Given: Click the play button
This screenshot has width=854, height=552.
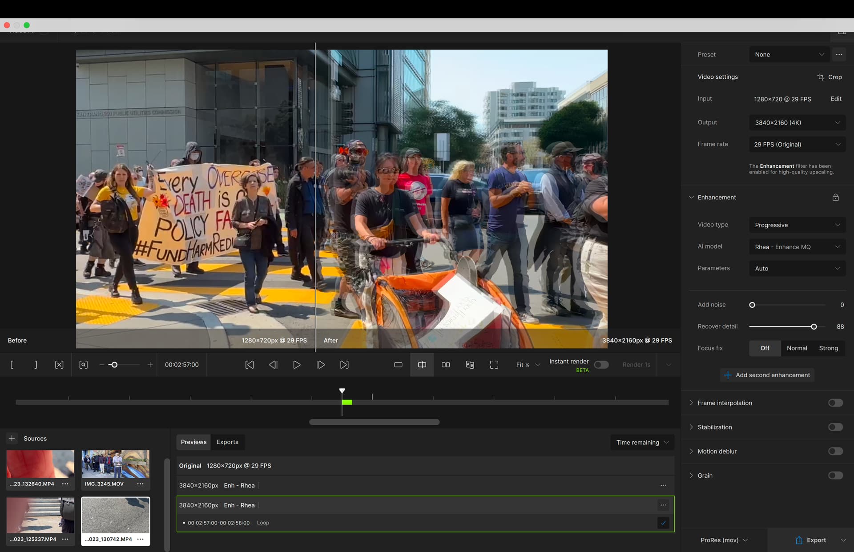Looking at the screenshot, I should tap(297, 365).
